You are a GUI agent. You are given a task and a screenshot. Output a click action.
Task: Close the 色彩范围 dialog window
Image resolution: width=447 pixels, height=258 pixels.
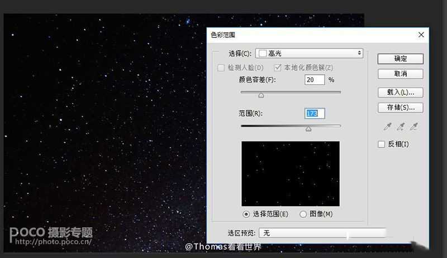pos(421,35)
